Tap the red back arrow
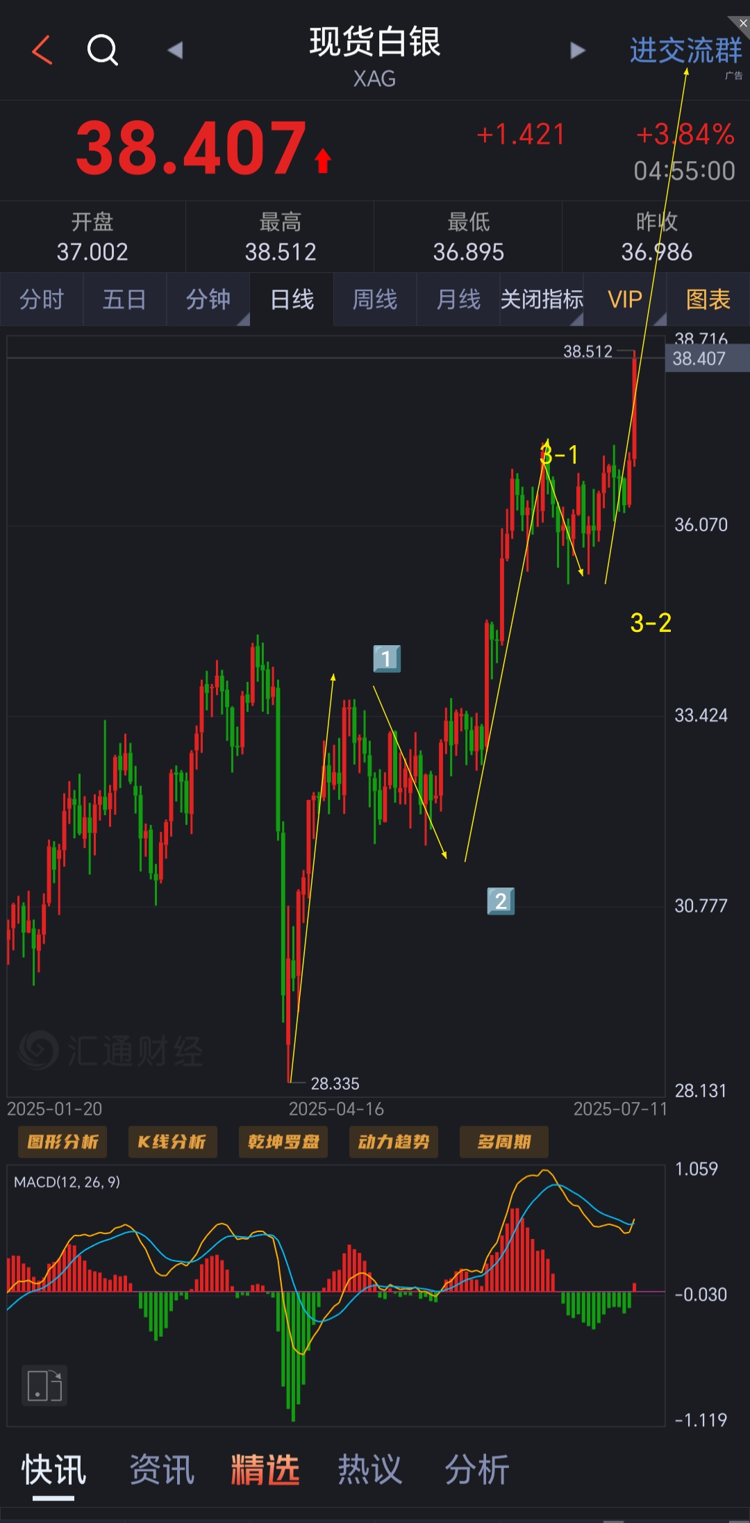This screenshot has width=750, height=1523. tap(42, 50)
